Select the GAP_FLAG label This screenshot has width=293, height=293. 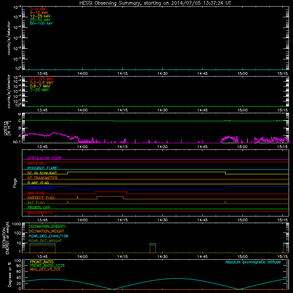(x=36, y=163)
